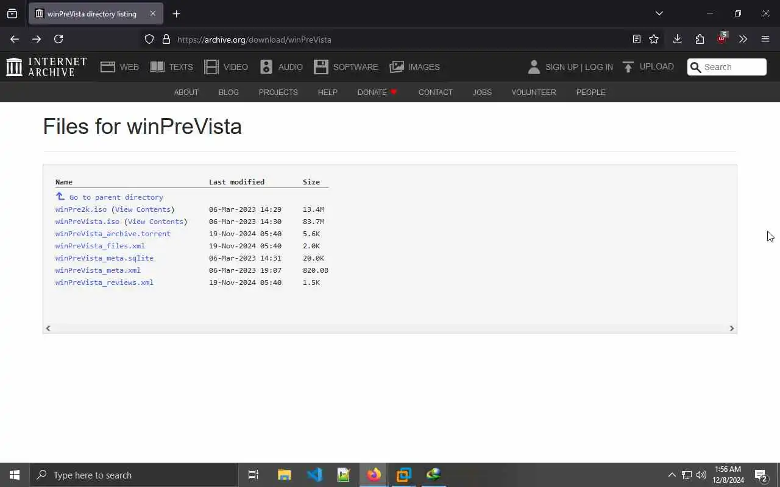Go forward one page

tap(37, 39)
